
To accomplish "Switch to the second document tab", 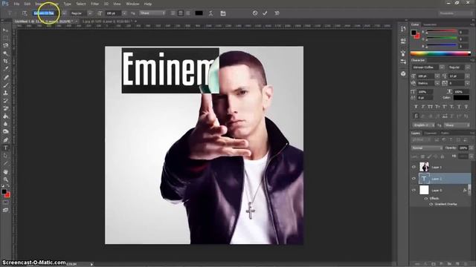I will [106, 22].
